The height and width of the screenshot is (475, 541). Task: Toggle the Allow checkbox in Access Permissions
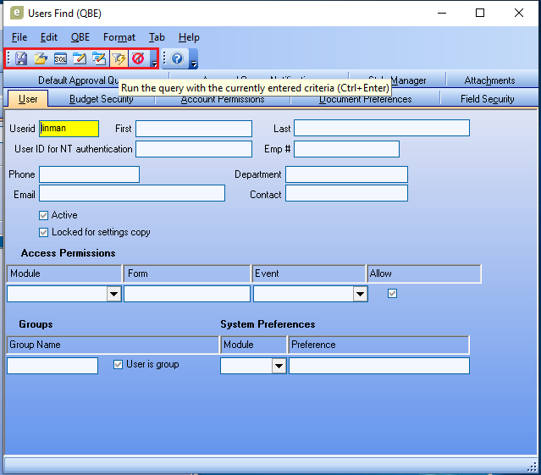391,294
